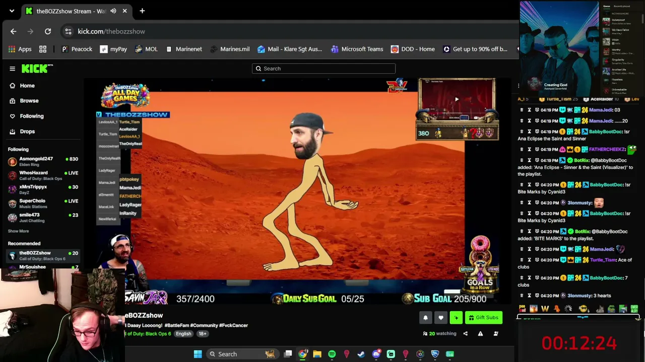Open Discord from taskbar

tap(376, 354)
